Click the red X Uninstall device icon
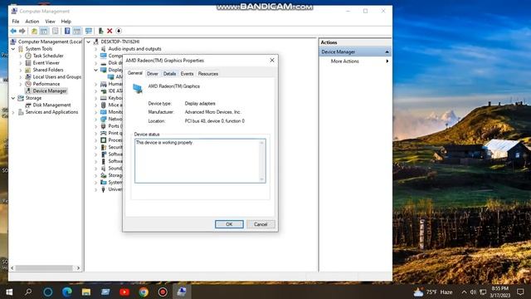The width and height of the screenshot is (531, 299). [x=110, y=32]
